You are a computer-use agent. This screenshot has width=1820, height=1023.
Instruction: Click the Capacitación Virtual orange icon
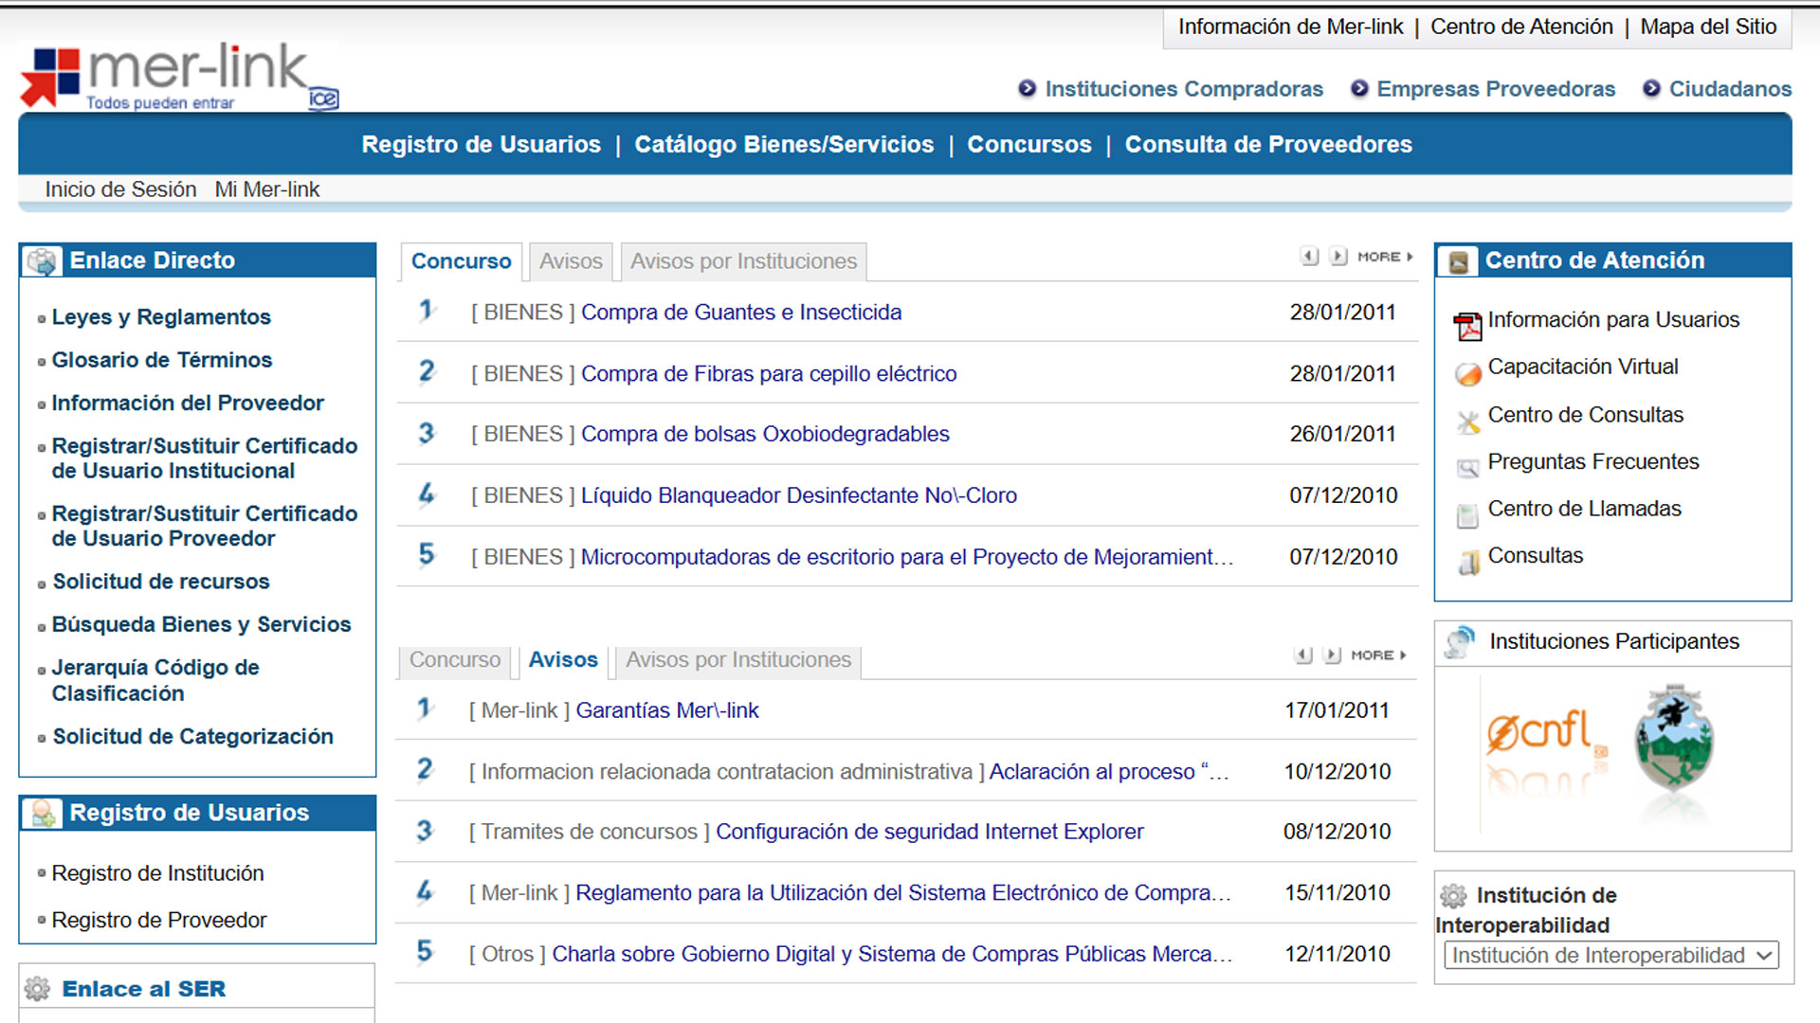pos(1467,373)
